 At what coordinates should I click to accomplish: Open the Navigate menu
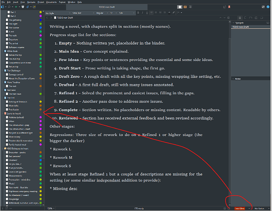tap(31, 2)
